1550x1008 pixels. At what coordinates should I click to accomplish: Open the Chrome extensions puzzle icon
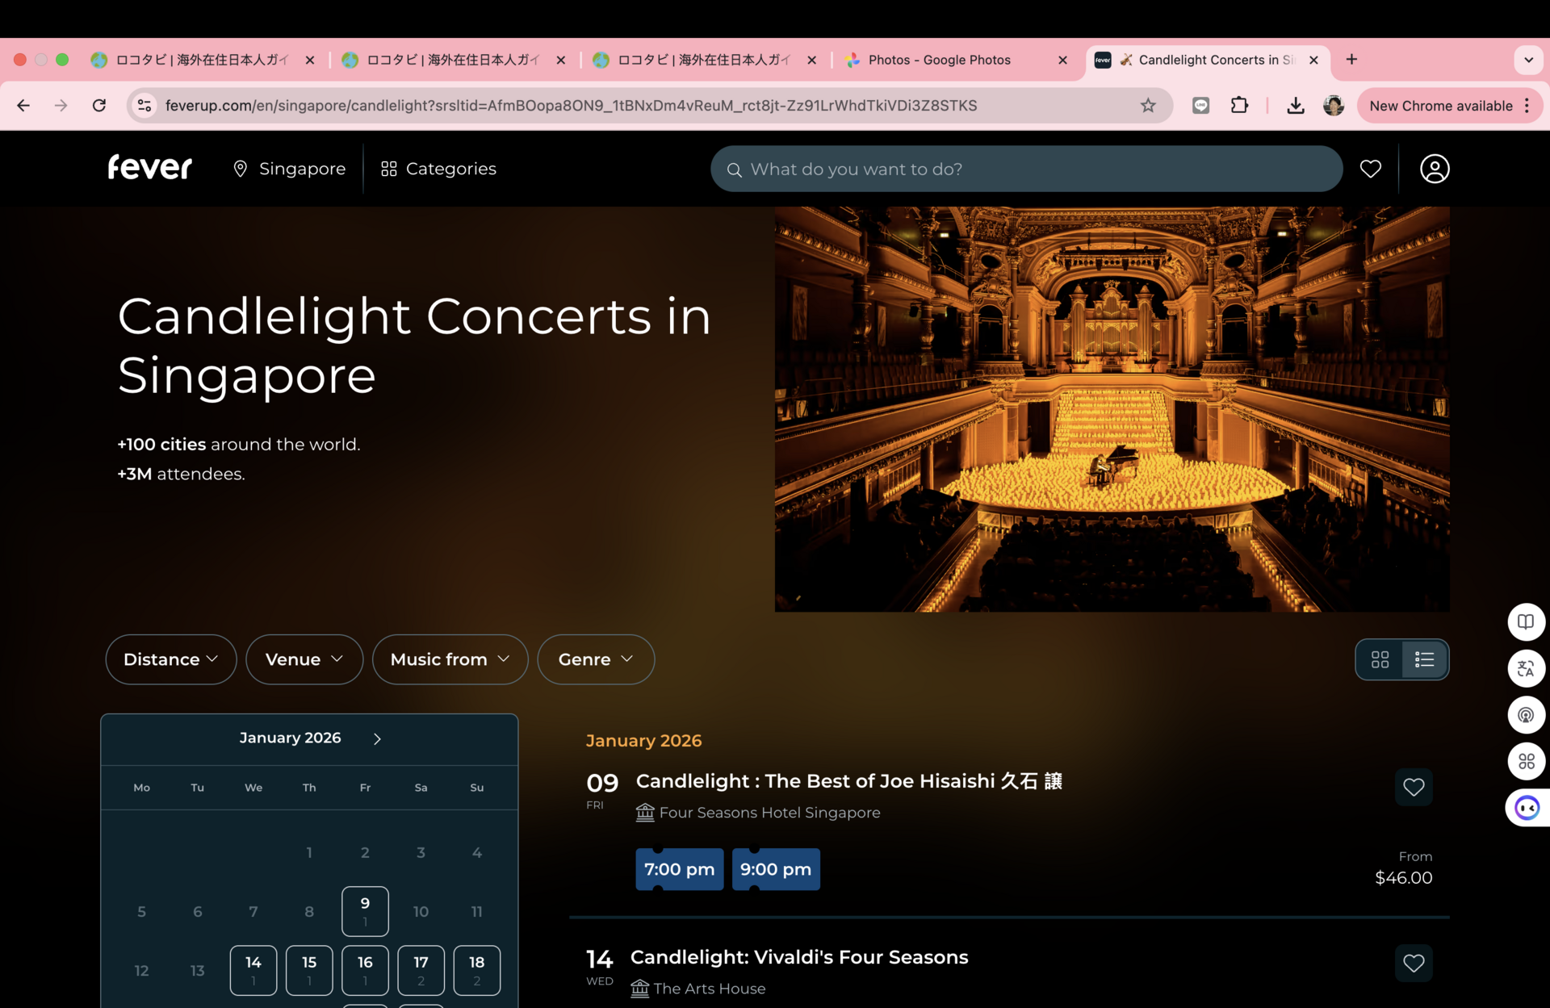(1239, 106)
